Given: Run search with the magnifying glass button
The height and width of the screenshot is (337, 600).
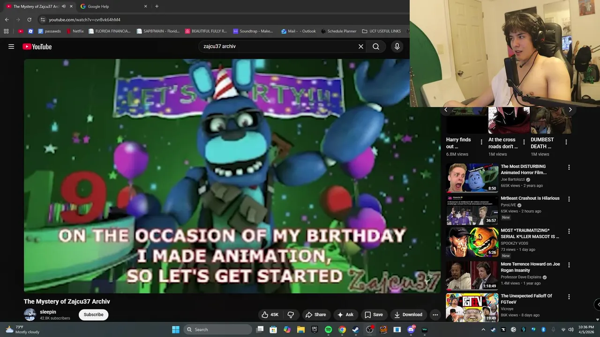Looking at the screenshot, I should coord(376,46).
